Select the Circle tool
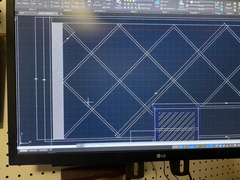This screenshot has width=240, height=180. (x=33, y=2)
